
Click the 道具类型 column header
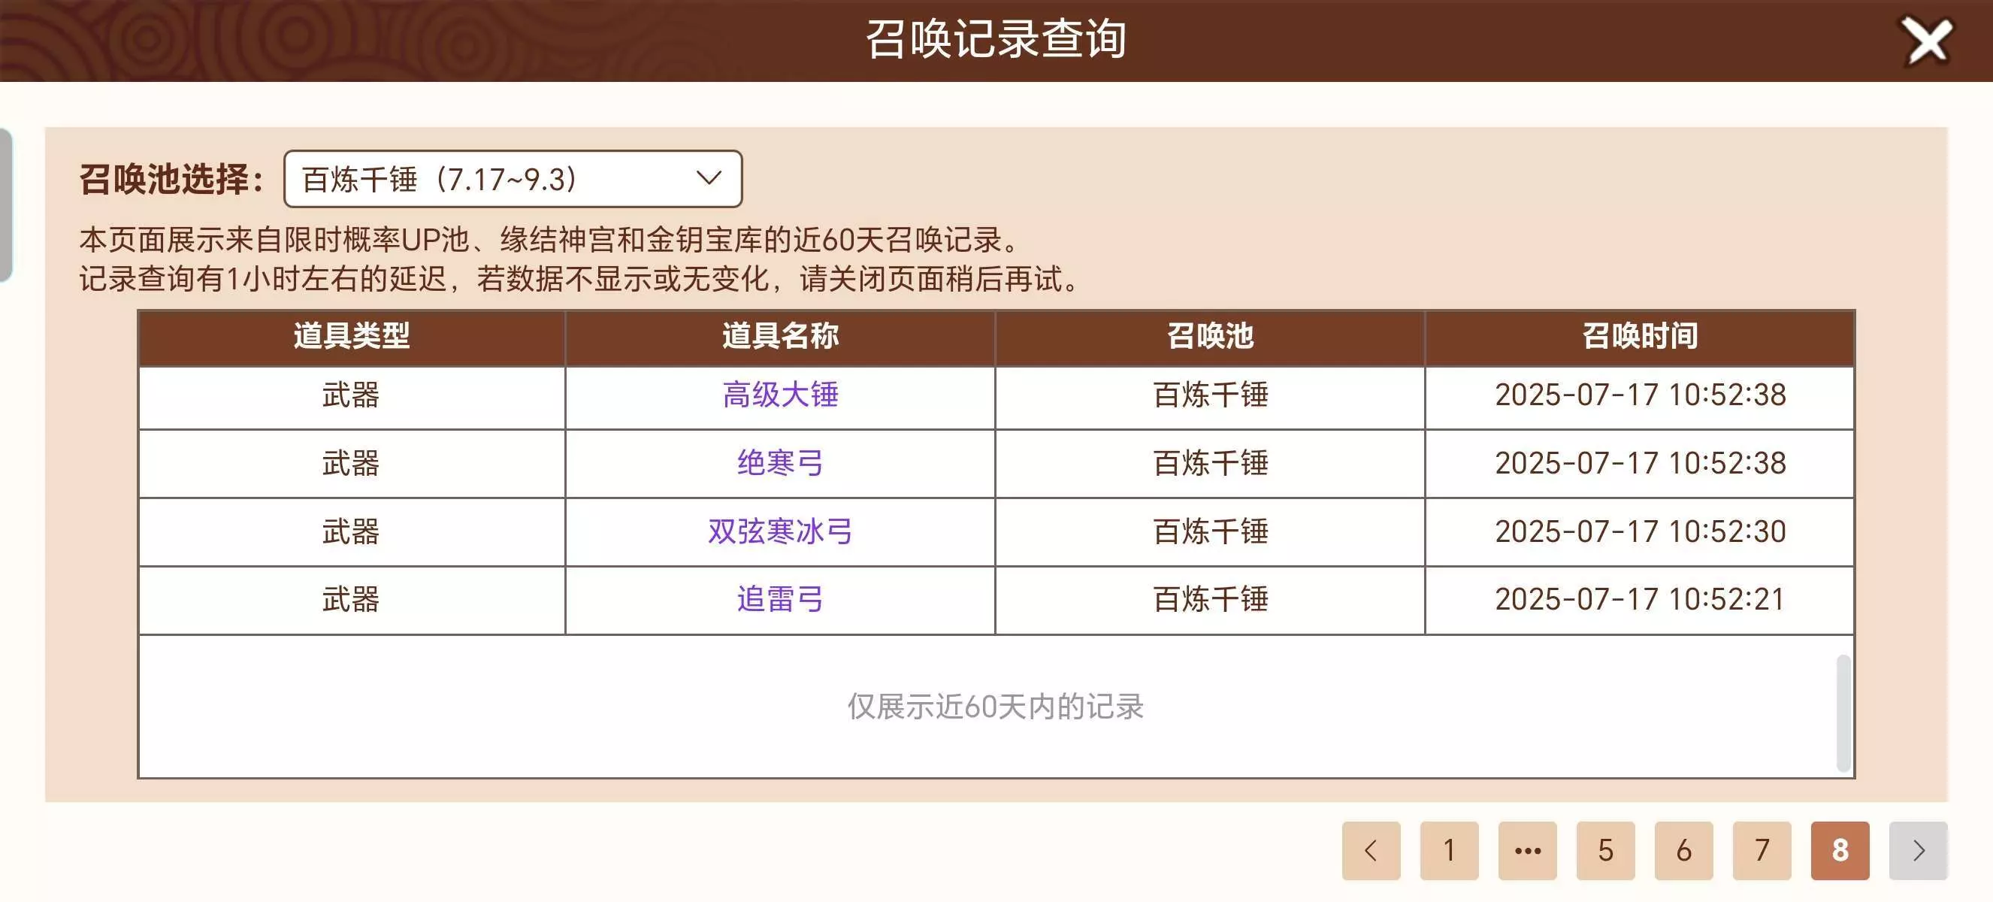[351, 337]
